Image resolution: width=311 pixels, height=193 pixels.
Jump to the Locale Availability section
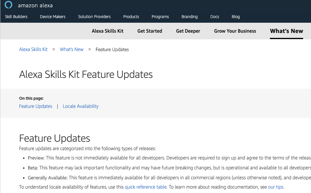pyautogui.click(x=80, y=106)
